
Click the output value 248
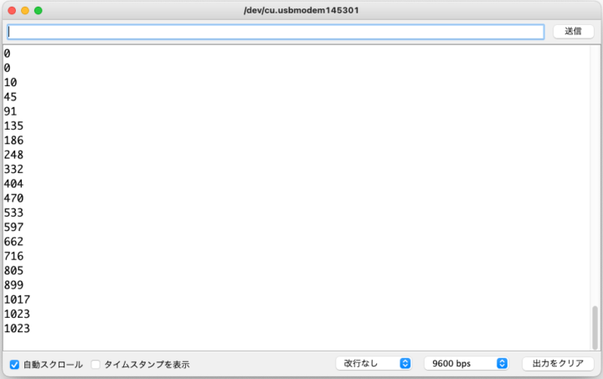(x=13, y=155)
